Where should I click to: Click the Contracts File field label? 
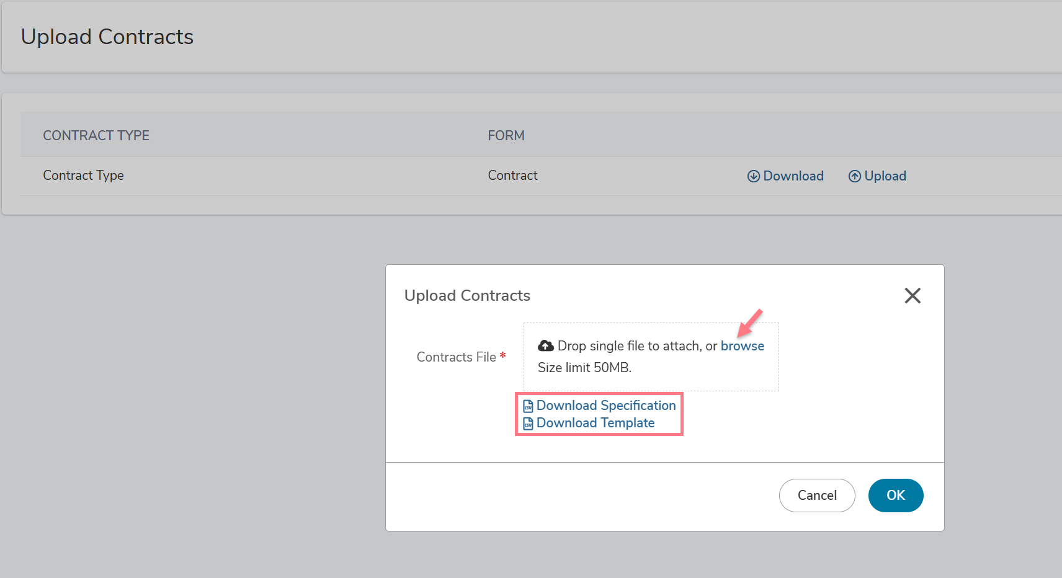457,357
